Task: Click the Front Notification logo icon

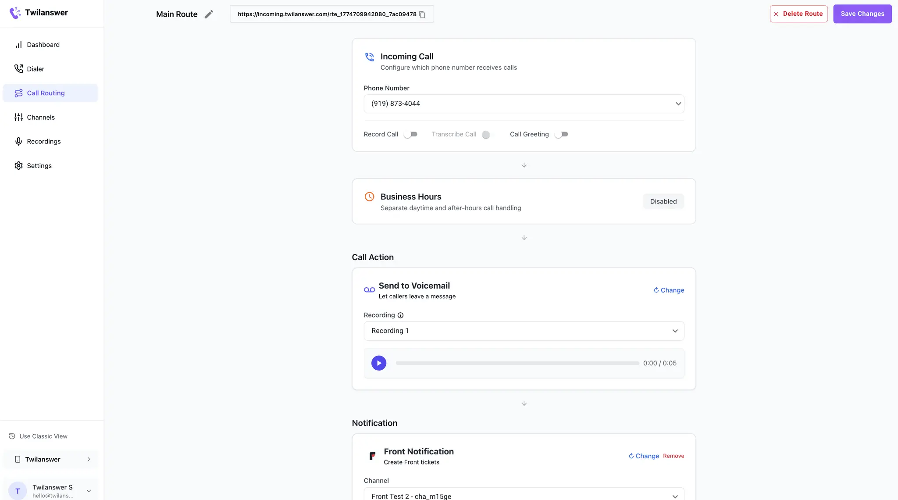Action: click(x=372, y=456)
